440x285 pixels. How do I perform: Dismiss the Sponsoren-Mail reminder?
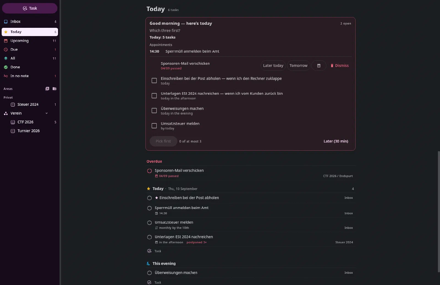pos(340,66)
